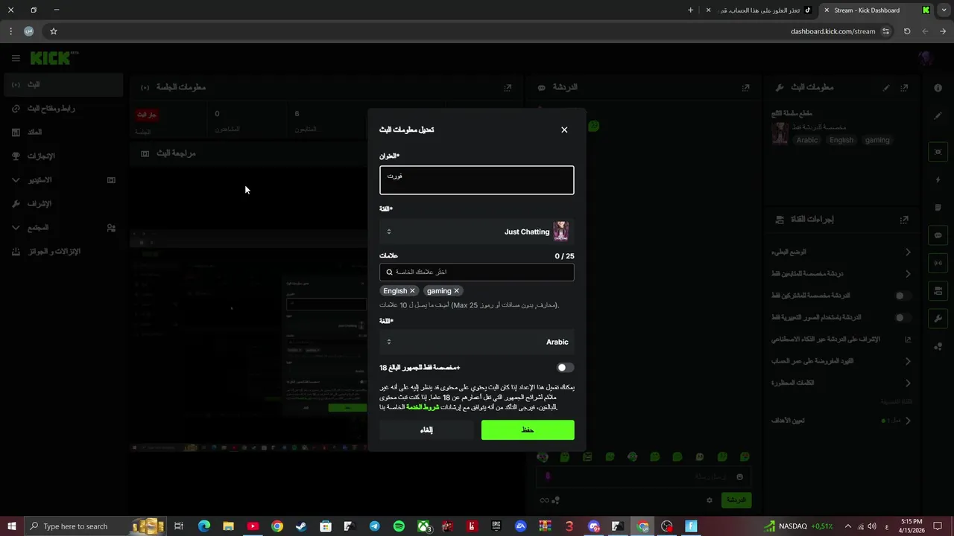Expand the المجتمع sidebar section
954x536 pixels.
(63, 228)
